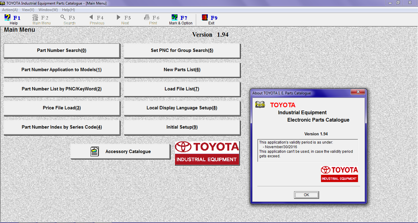418x223 pixels.
Task: Choose Set PNC for Group Search(5)
Action: click(x=182, y=51)
